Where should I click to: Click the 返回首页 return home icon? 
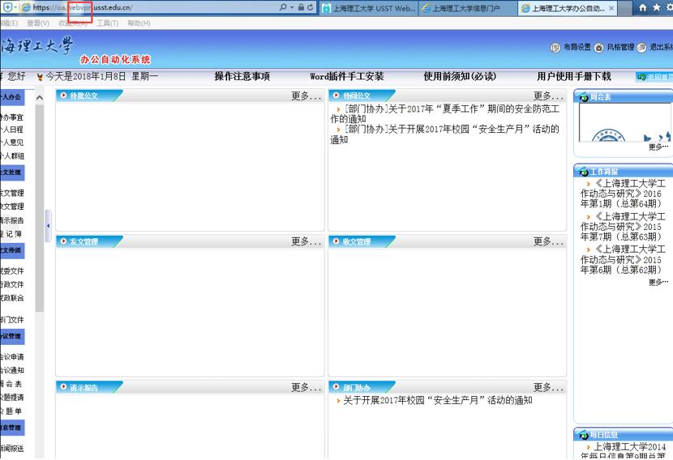(x=641, y=77)
